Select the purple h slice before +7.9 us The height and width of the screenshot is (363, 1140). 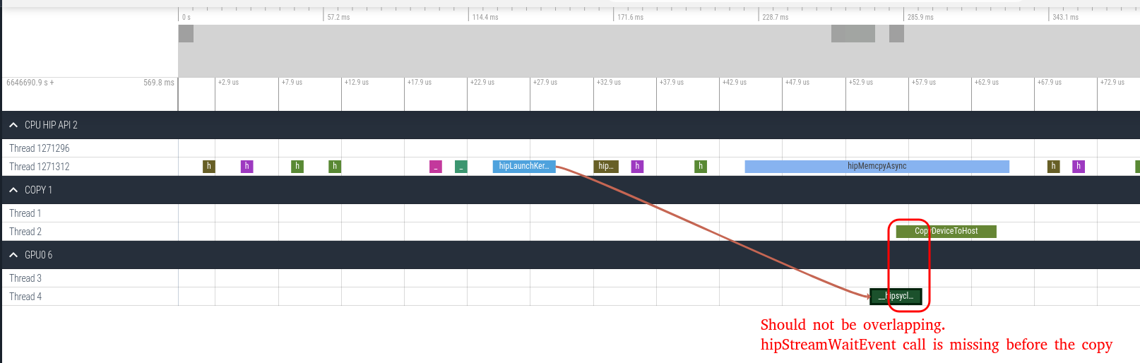(x=247, y=167)
